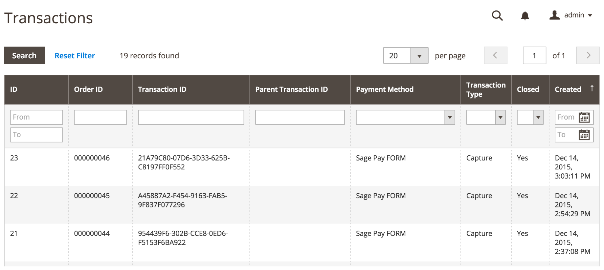Click the Order ID filter field
Viewport: 604px width, 270px height.
100,117
